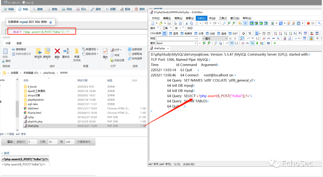Viewport: 323px width, 177px height.
Task: Open the 比较(C) menu in EmEditor
Action: click(x=201, y=18)
